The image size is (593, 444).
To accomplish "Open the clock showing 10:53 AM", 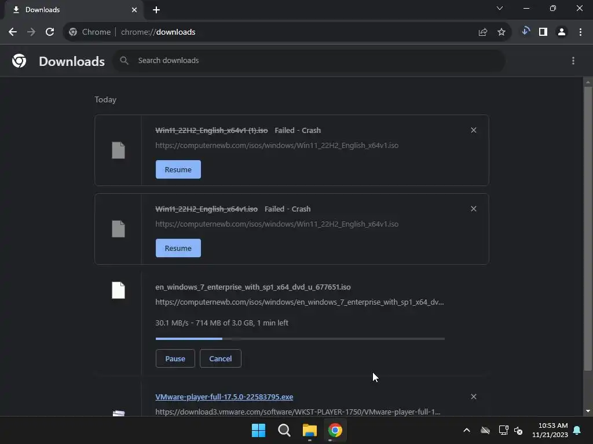I will pos(550,430).
